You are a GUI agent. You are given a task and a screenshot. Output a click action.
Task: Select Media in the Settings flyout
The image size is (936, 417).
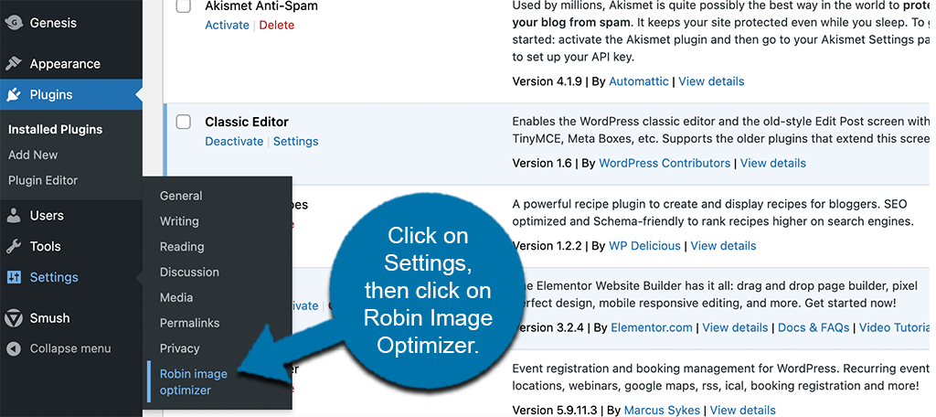[x=176, y=297]
